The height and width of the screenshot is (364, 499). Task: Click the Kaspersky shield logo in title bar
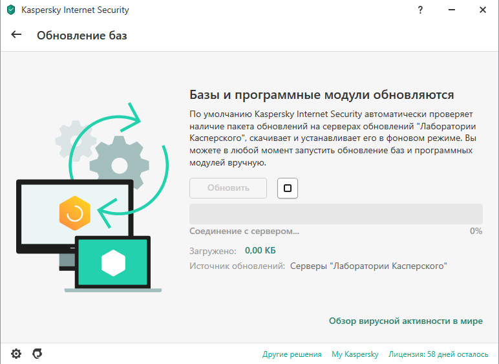(x=11, y=10)
